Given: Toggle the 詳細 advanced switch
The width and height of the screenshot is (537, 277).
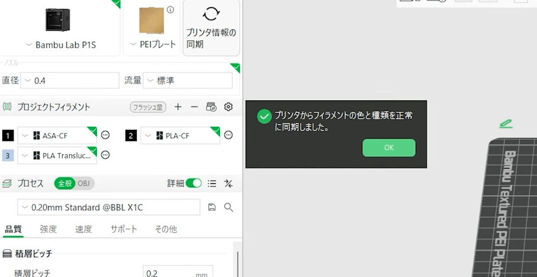Looking at the screenshot, I should [194, 184].
